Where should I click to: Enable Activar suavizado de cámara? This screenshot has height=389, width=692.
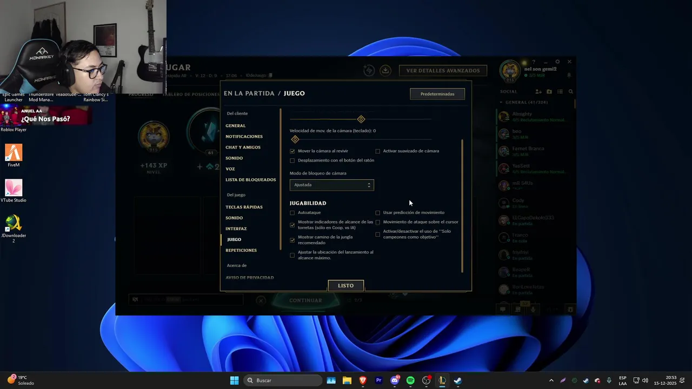[378, 151]
